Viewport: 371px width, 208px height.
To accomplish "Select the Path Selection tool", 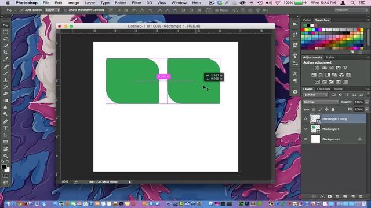I will click(x=5, y=135).
